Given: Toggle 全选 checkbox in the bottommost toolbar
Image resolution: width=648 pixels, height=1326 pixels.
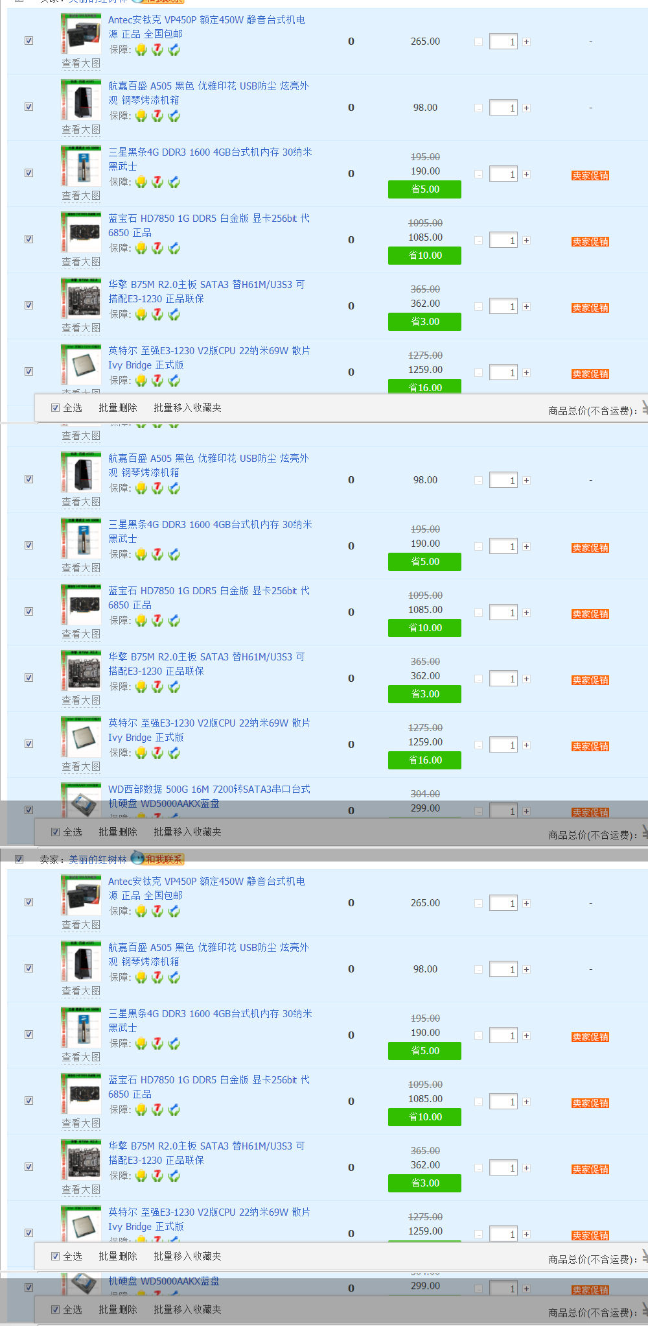Looking at the screenshot, I should [55, 1309].
